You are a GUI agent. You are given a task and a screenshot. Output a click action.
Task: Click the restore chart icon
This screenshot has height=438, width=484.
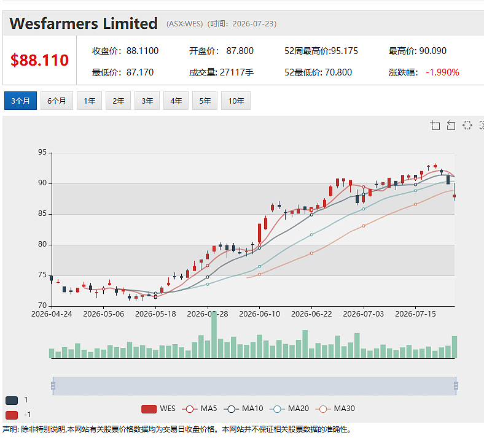coord(467,125)
